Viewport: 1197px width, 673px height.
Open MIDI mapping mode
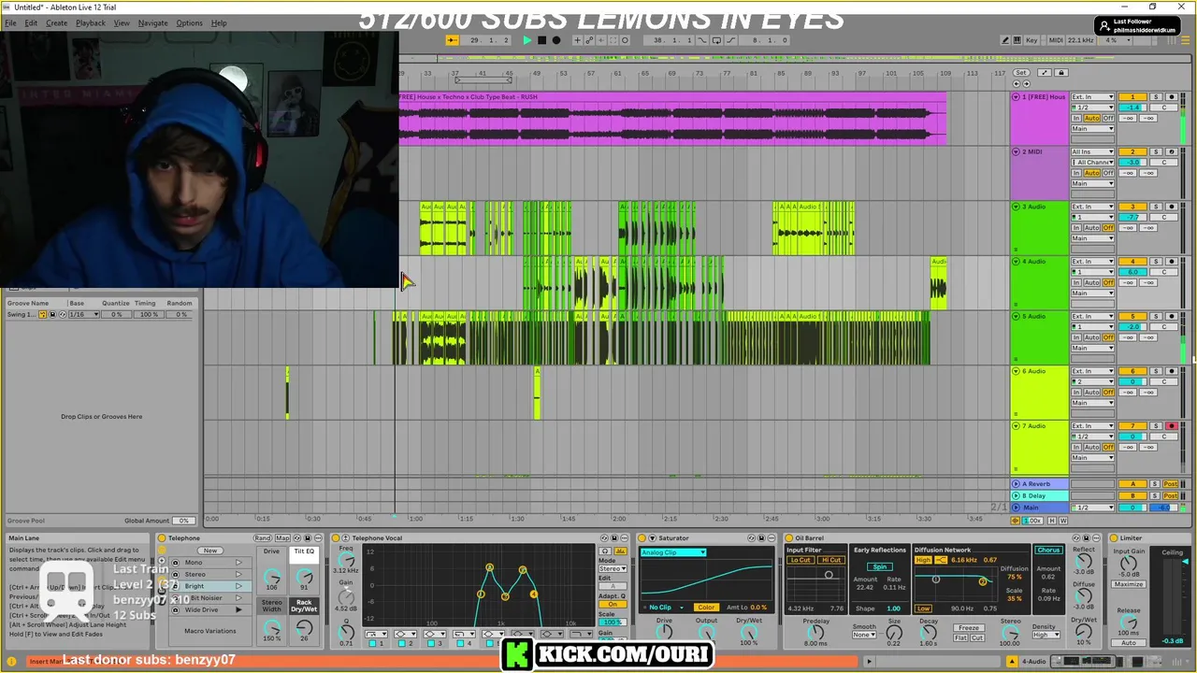coord(1057,40)
